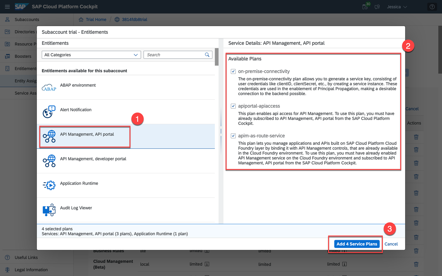Screen dimensions: 442x276
Task: Open Useful Links in the sidebar
Action: click(x=26, y=257)
